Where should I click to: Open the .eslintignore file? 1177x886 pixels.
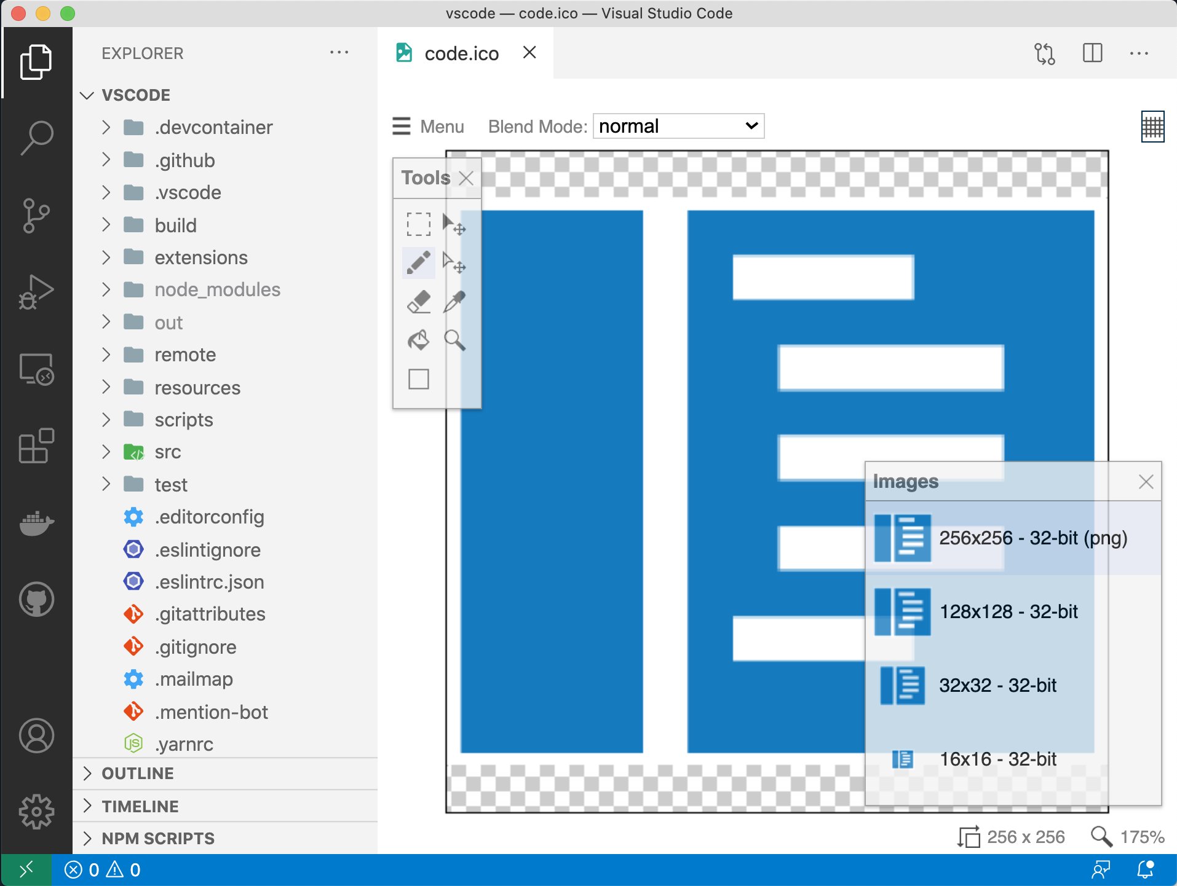pyautogui.click(x=225, y=550)
